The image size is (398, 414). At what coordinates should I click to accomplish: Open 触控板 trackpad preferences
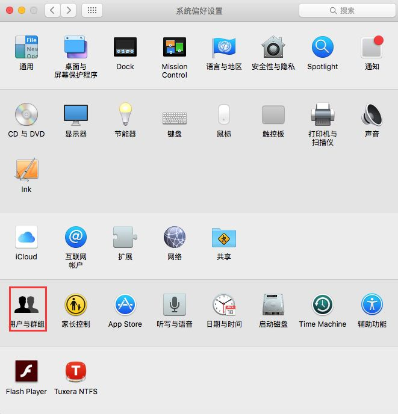[273, 114]
